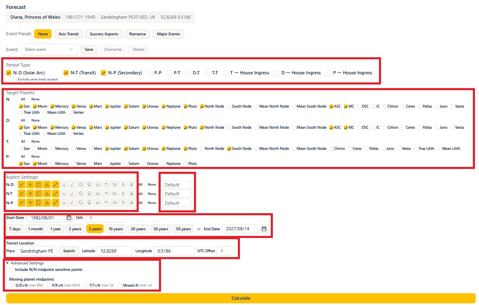This screenshot has height=305, width=479.
Task: Toggle the N-P square aspect icon
Action: (39, 203)
